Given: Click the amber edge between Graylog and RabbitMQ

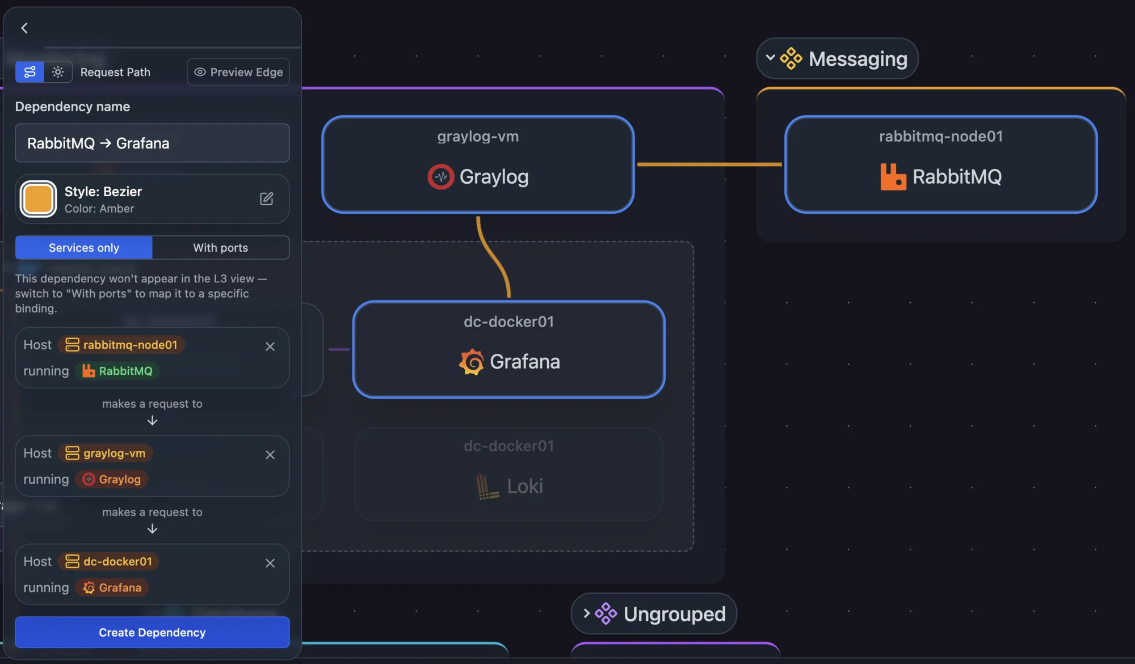Looking at the screenshot, I should pyautogui.click(x=709, y=164).
